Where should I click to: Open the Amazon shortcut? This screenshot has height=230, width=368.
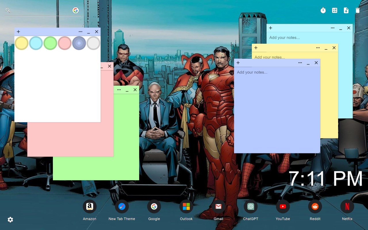(x=90, y=206)
